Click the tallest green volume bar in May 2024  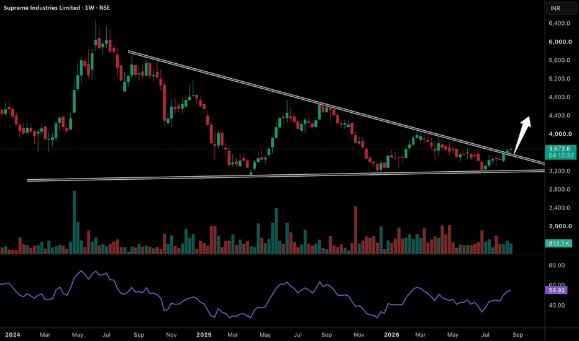74,223
